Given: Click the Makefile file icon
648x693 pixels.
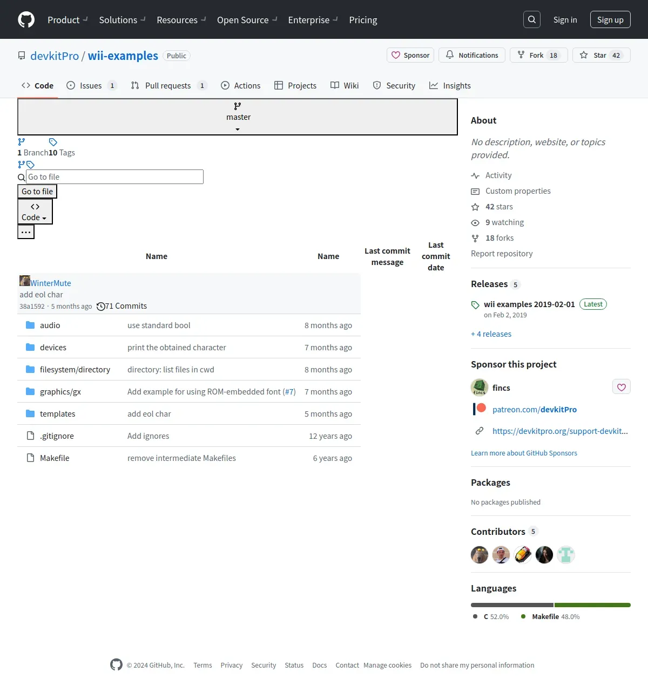Looking at the screenshot, I should [x=31, y=458].
